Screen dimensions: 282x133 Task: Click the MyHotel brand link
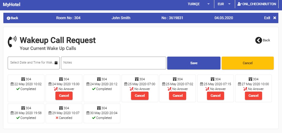[12, 5]
